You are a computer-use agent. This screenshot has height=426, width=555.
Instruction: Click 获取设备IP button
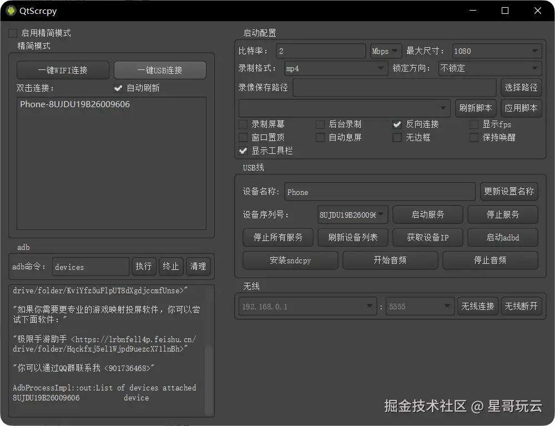(x=427, y=237)
